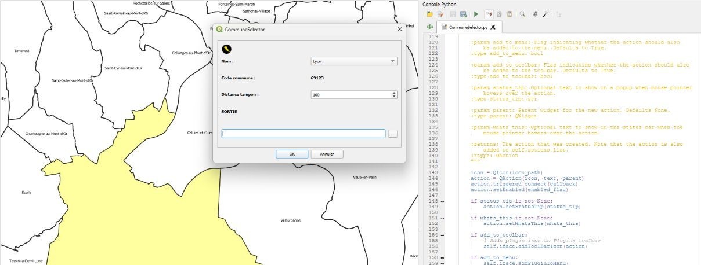Click the Cut scissors icon
701x265 pixels.
click(489, 14)
